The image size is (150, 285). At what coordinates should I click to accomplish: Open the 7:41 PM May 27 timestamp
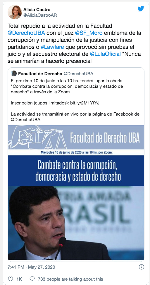pyautogui.click(x=31, y=267)
